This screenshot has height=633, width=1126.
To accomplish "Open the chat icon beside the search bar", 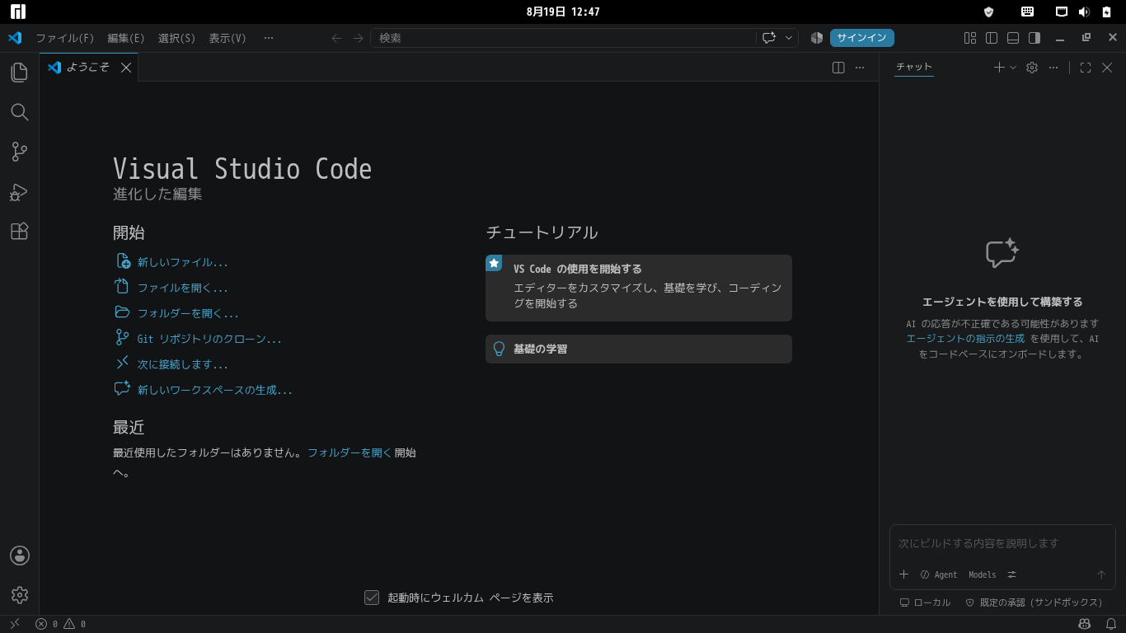I will (769, 38).
